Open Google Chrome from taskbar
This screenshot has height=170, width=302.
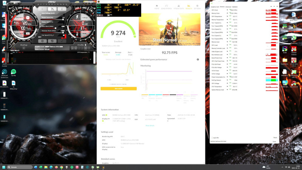(x=62, y=167)
